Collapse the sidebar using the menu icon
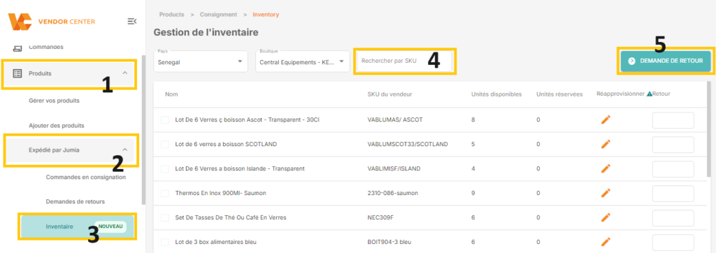Screen dimensions: 716x253 [131, 21]
